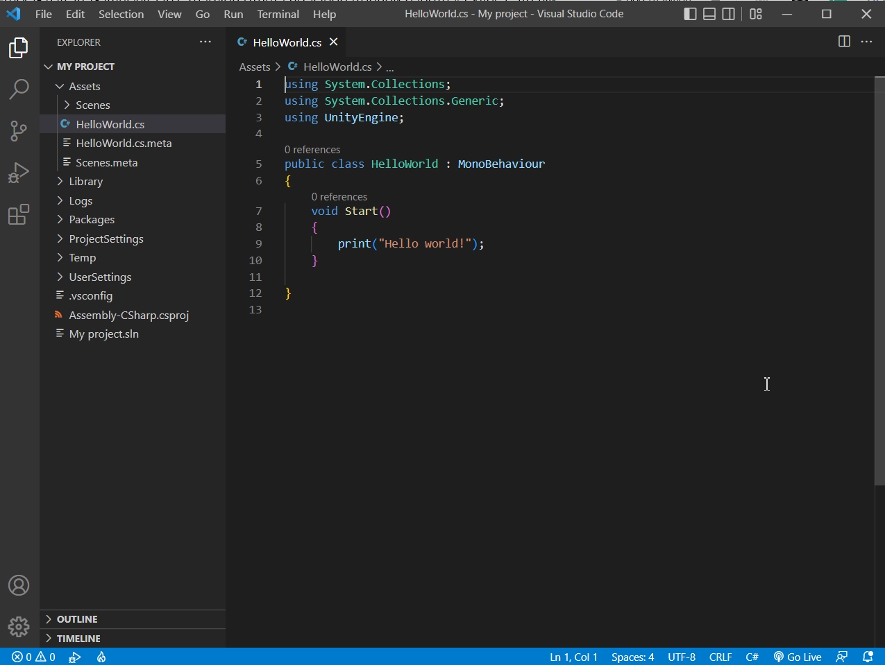Open the Manage settings gear

click(x=19, y=626)
